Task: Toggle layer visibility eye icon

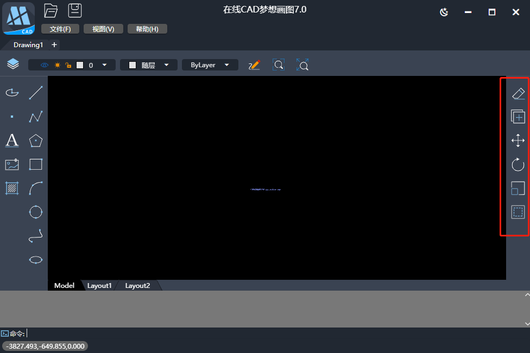Action: coord(45,65)
